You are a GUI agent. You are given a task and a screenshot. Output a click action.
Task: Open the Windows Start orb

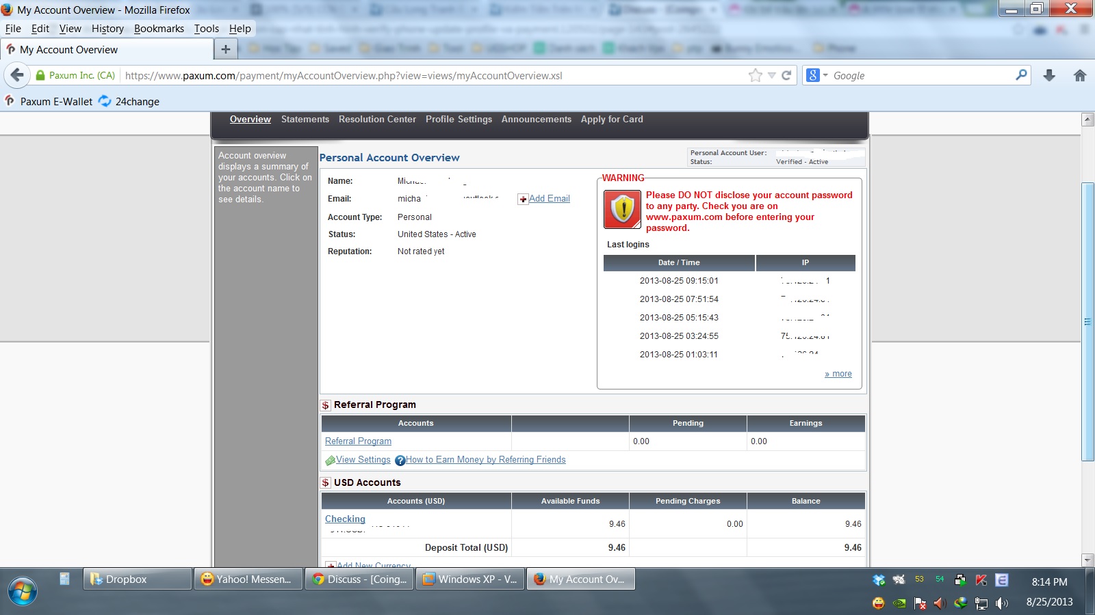click(x=23, y=591)
